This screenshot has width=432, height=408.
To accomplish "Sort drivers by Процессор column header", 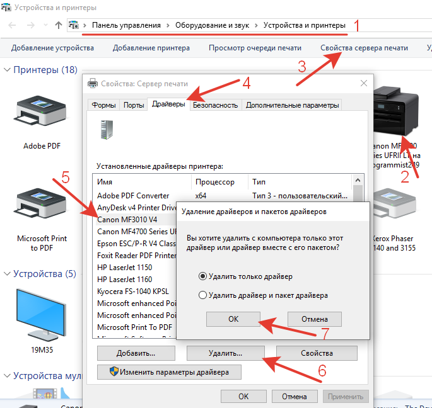I will [219, 182].
